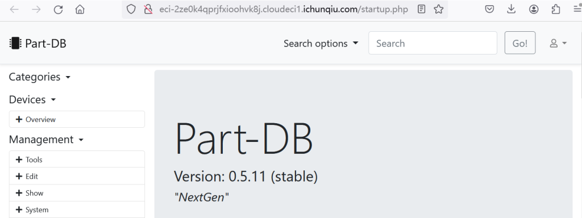582x218 pixels.
Task: Open the Pocket save icon
Action: (489, 9)
